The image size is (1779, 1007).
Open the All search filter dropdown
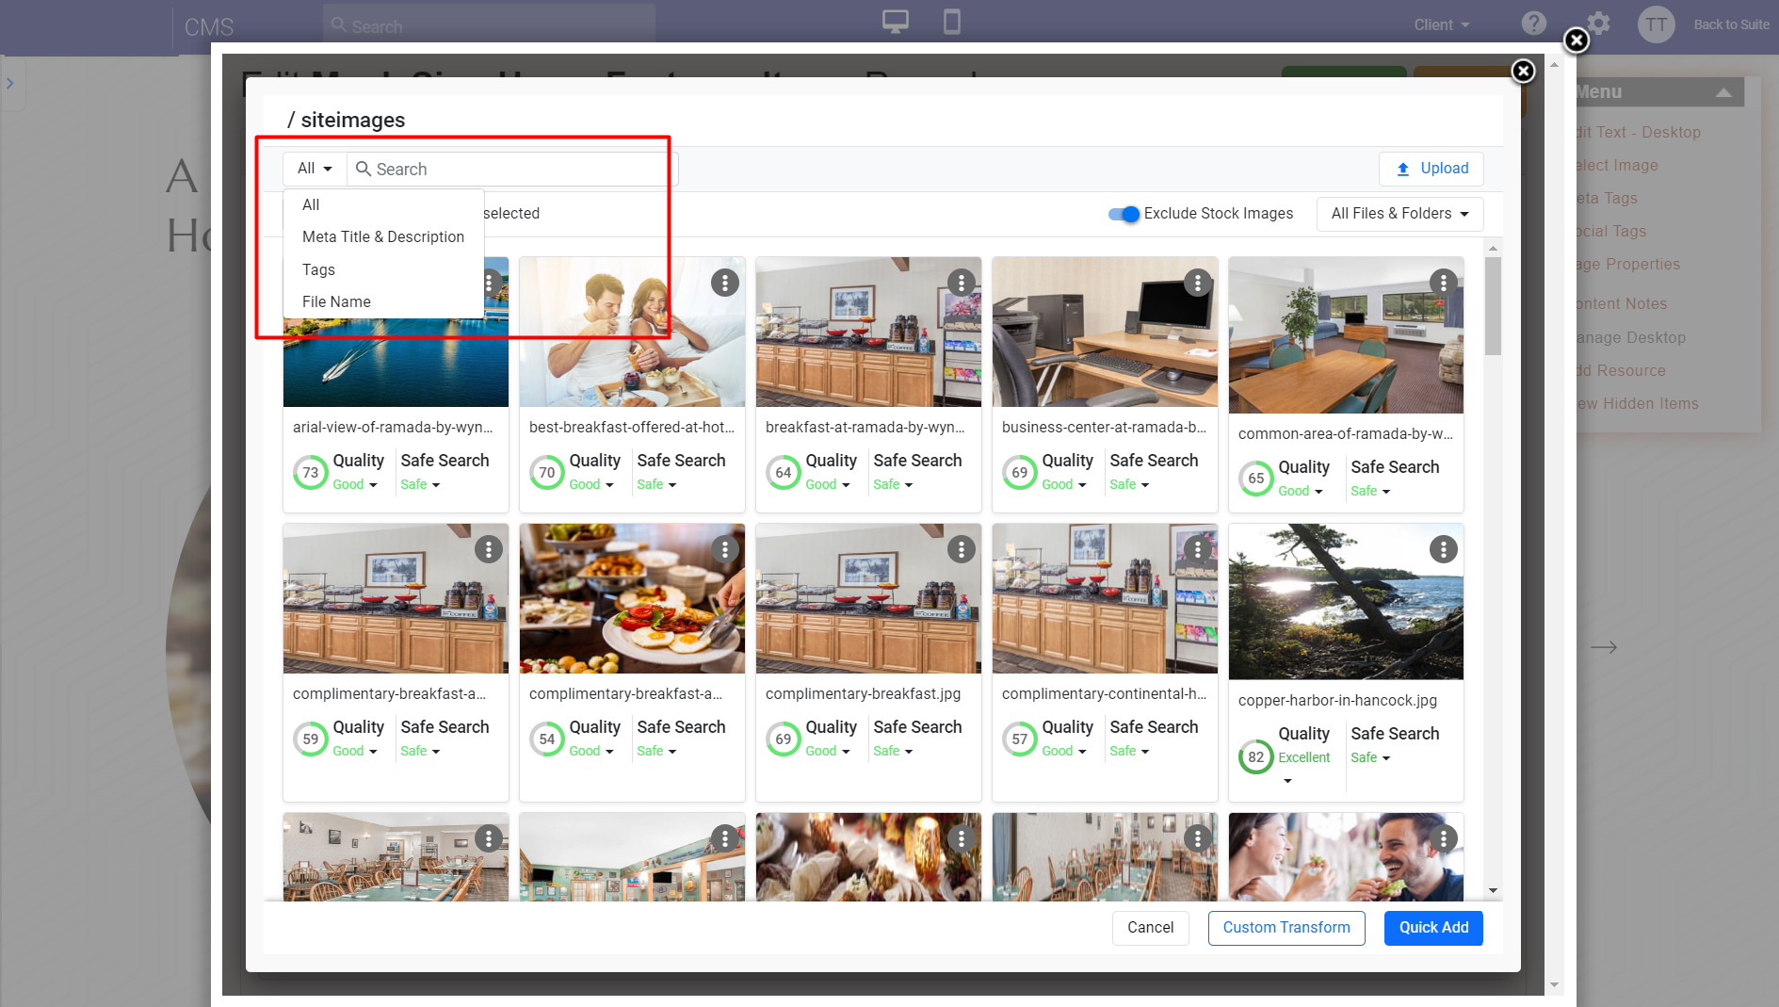[x=315, y=169]
